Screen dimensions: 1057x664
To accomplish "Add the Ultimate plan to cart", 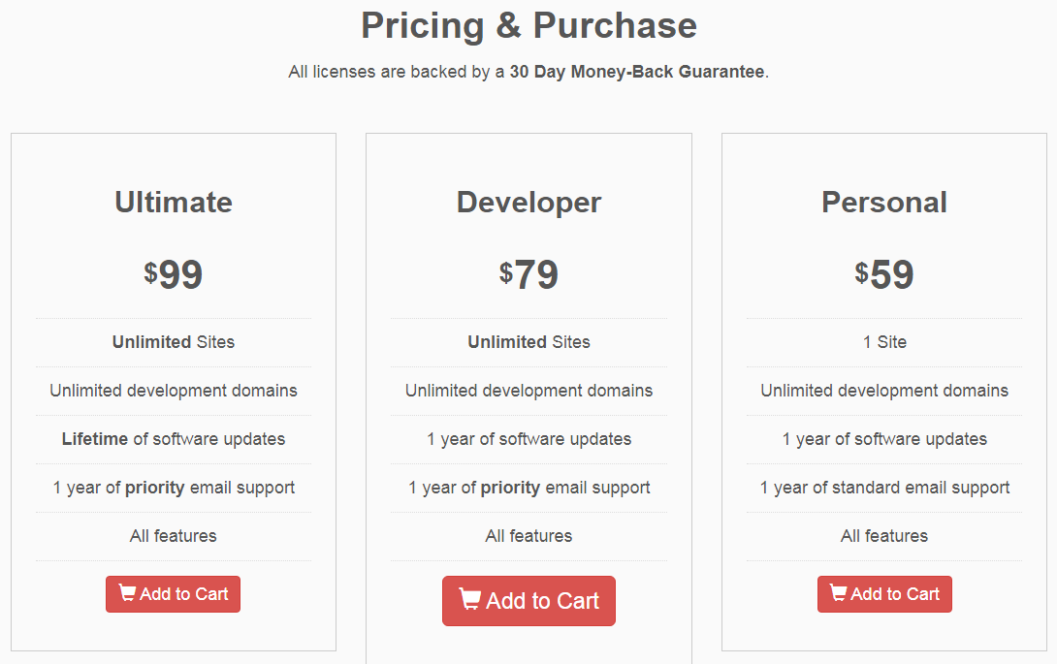I will pos(174,594).
